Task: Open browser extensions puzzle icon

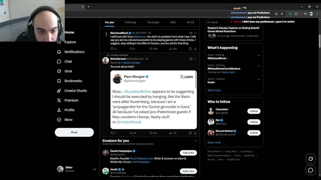Action: [296, 14]
